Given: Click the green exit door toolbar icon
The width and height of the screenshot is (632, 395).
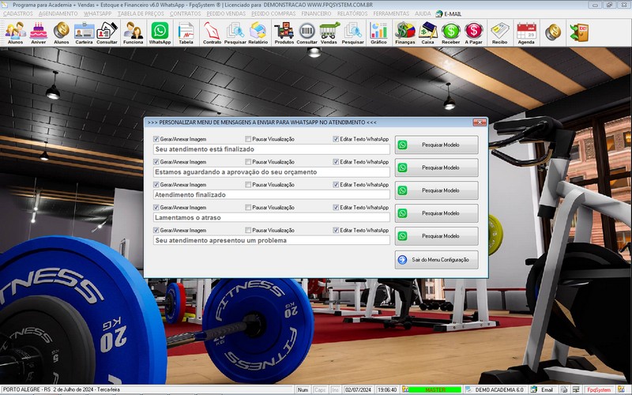Looking at the screenshot, I should pos(579,32).
